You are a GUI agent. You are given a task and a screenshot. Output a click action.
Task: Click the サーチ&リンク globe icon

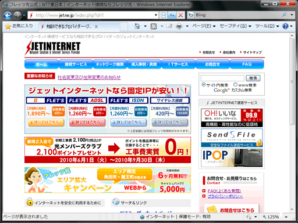tap(116, 202)
